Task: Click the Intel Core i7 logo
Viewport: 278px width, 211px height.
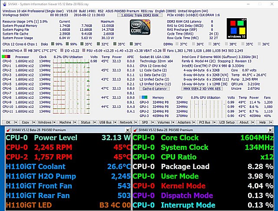Action: click(140, 27)
